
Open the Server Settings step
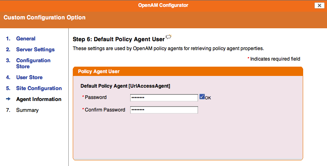click(35, 50)
